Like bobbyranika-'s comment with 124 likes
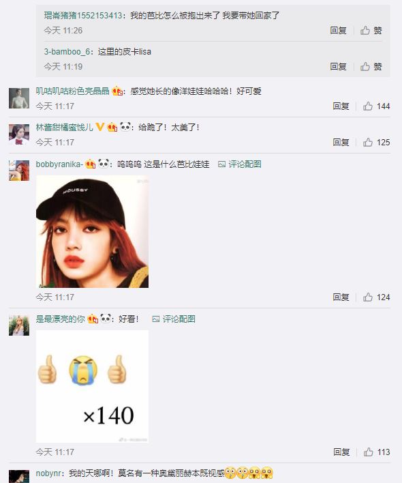 [376, 297]
